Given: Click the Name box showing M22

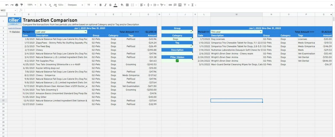Looking at the screenshot, I should pyautogui.click(x=7, y=10).
